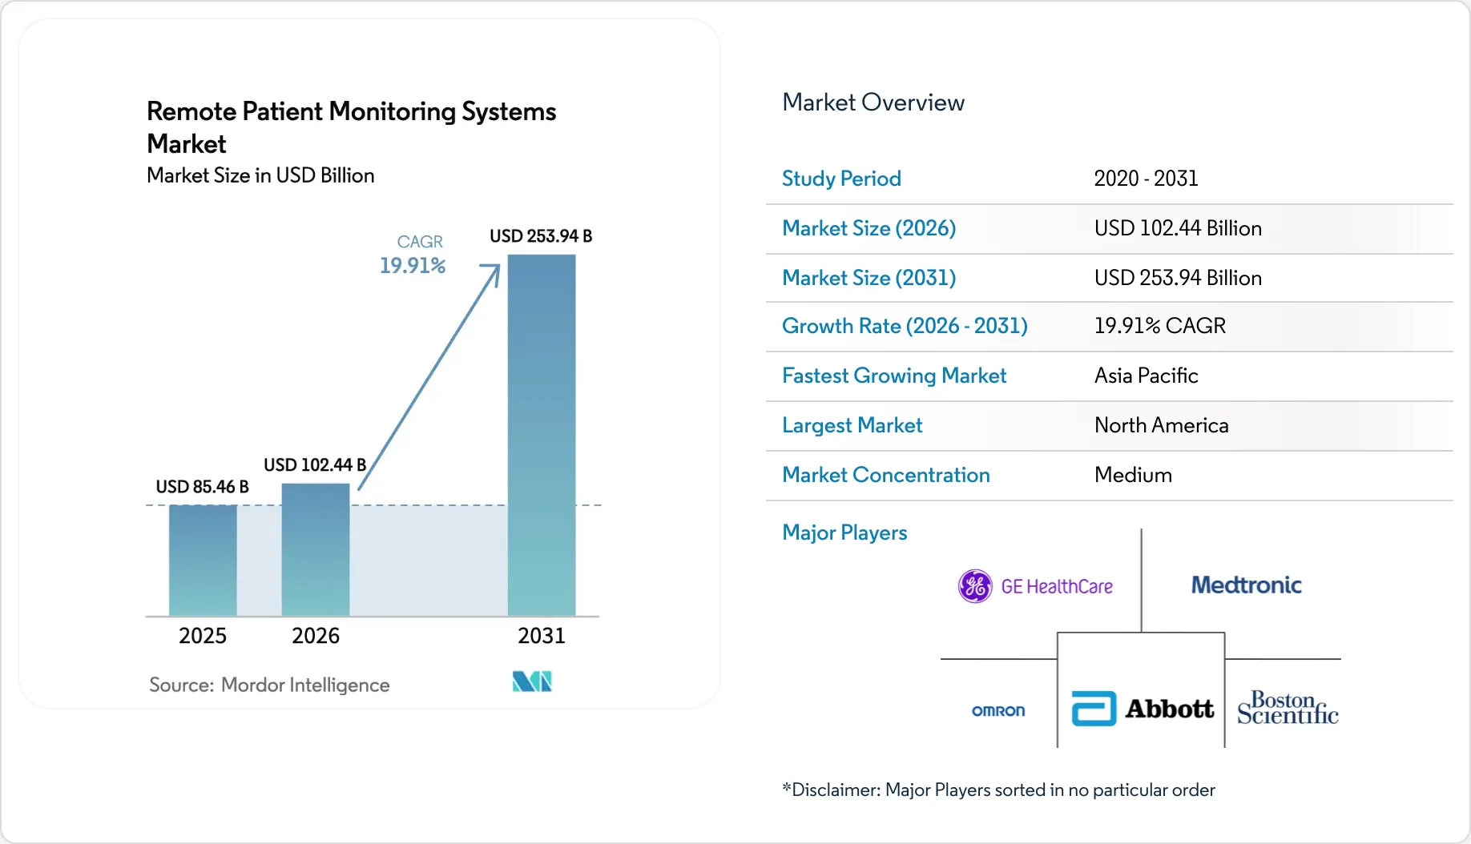Click the Boston Scientific logo
Viewport: 1471px width, 844px height.
(1288, 708)
